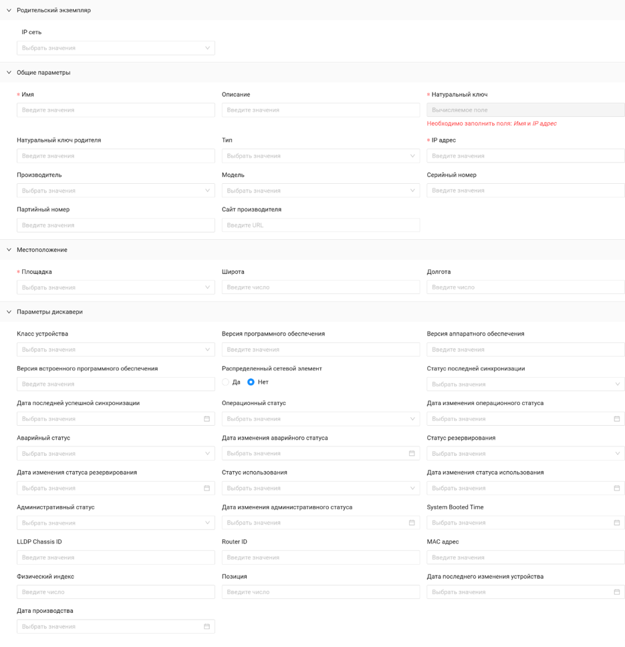
Task: Open the IP сеть dropdown
Action: coord(116,48)
